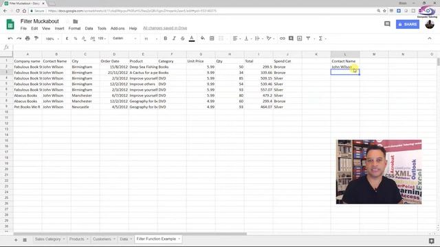The image size is (440, 247).
Task: Click the merge cells icon
Action: tap(221, 38)
